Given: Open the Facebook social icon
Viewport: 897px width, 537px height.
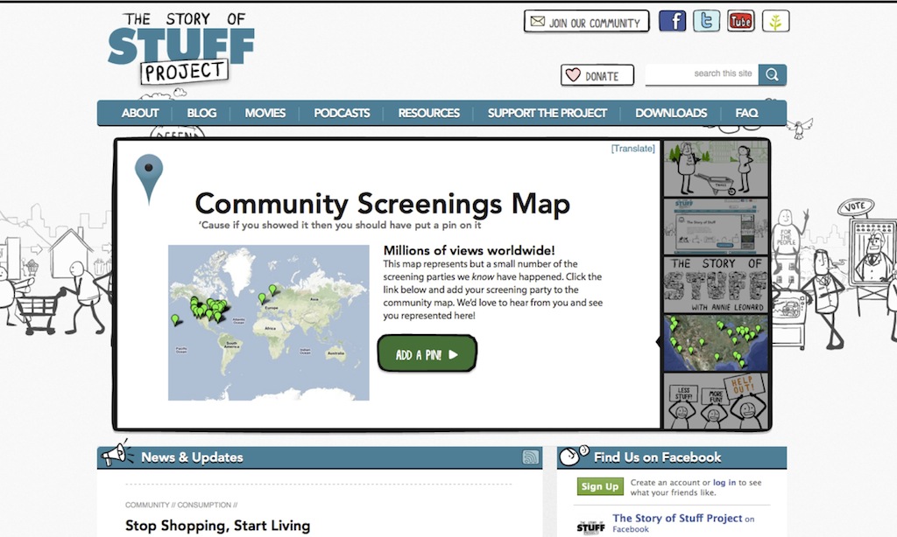Looking at the screenshot, I should point(672,21).
